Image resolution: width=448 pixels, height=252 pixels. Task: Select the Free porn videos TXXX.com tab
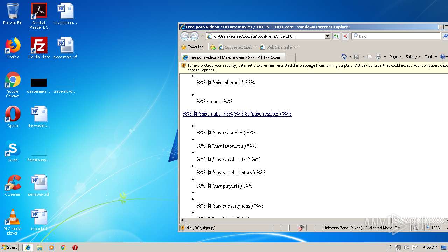(232, 57)
